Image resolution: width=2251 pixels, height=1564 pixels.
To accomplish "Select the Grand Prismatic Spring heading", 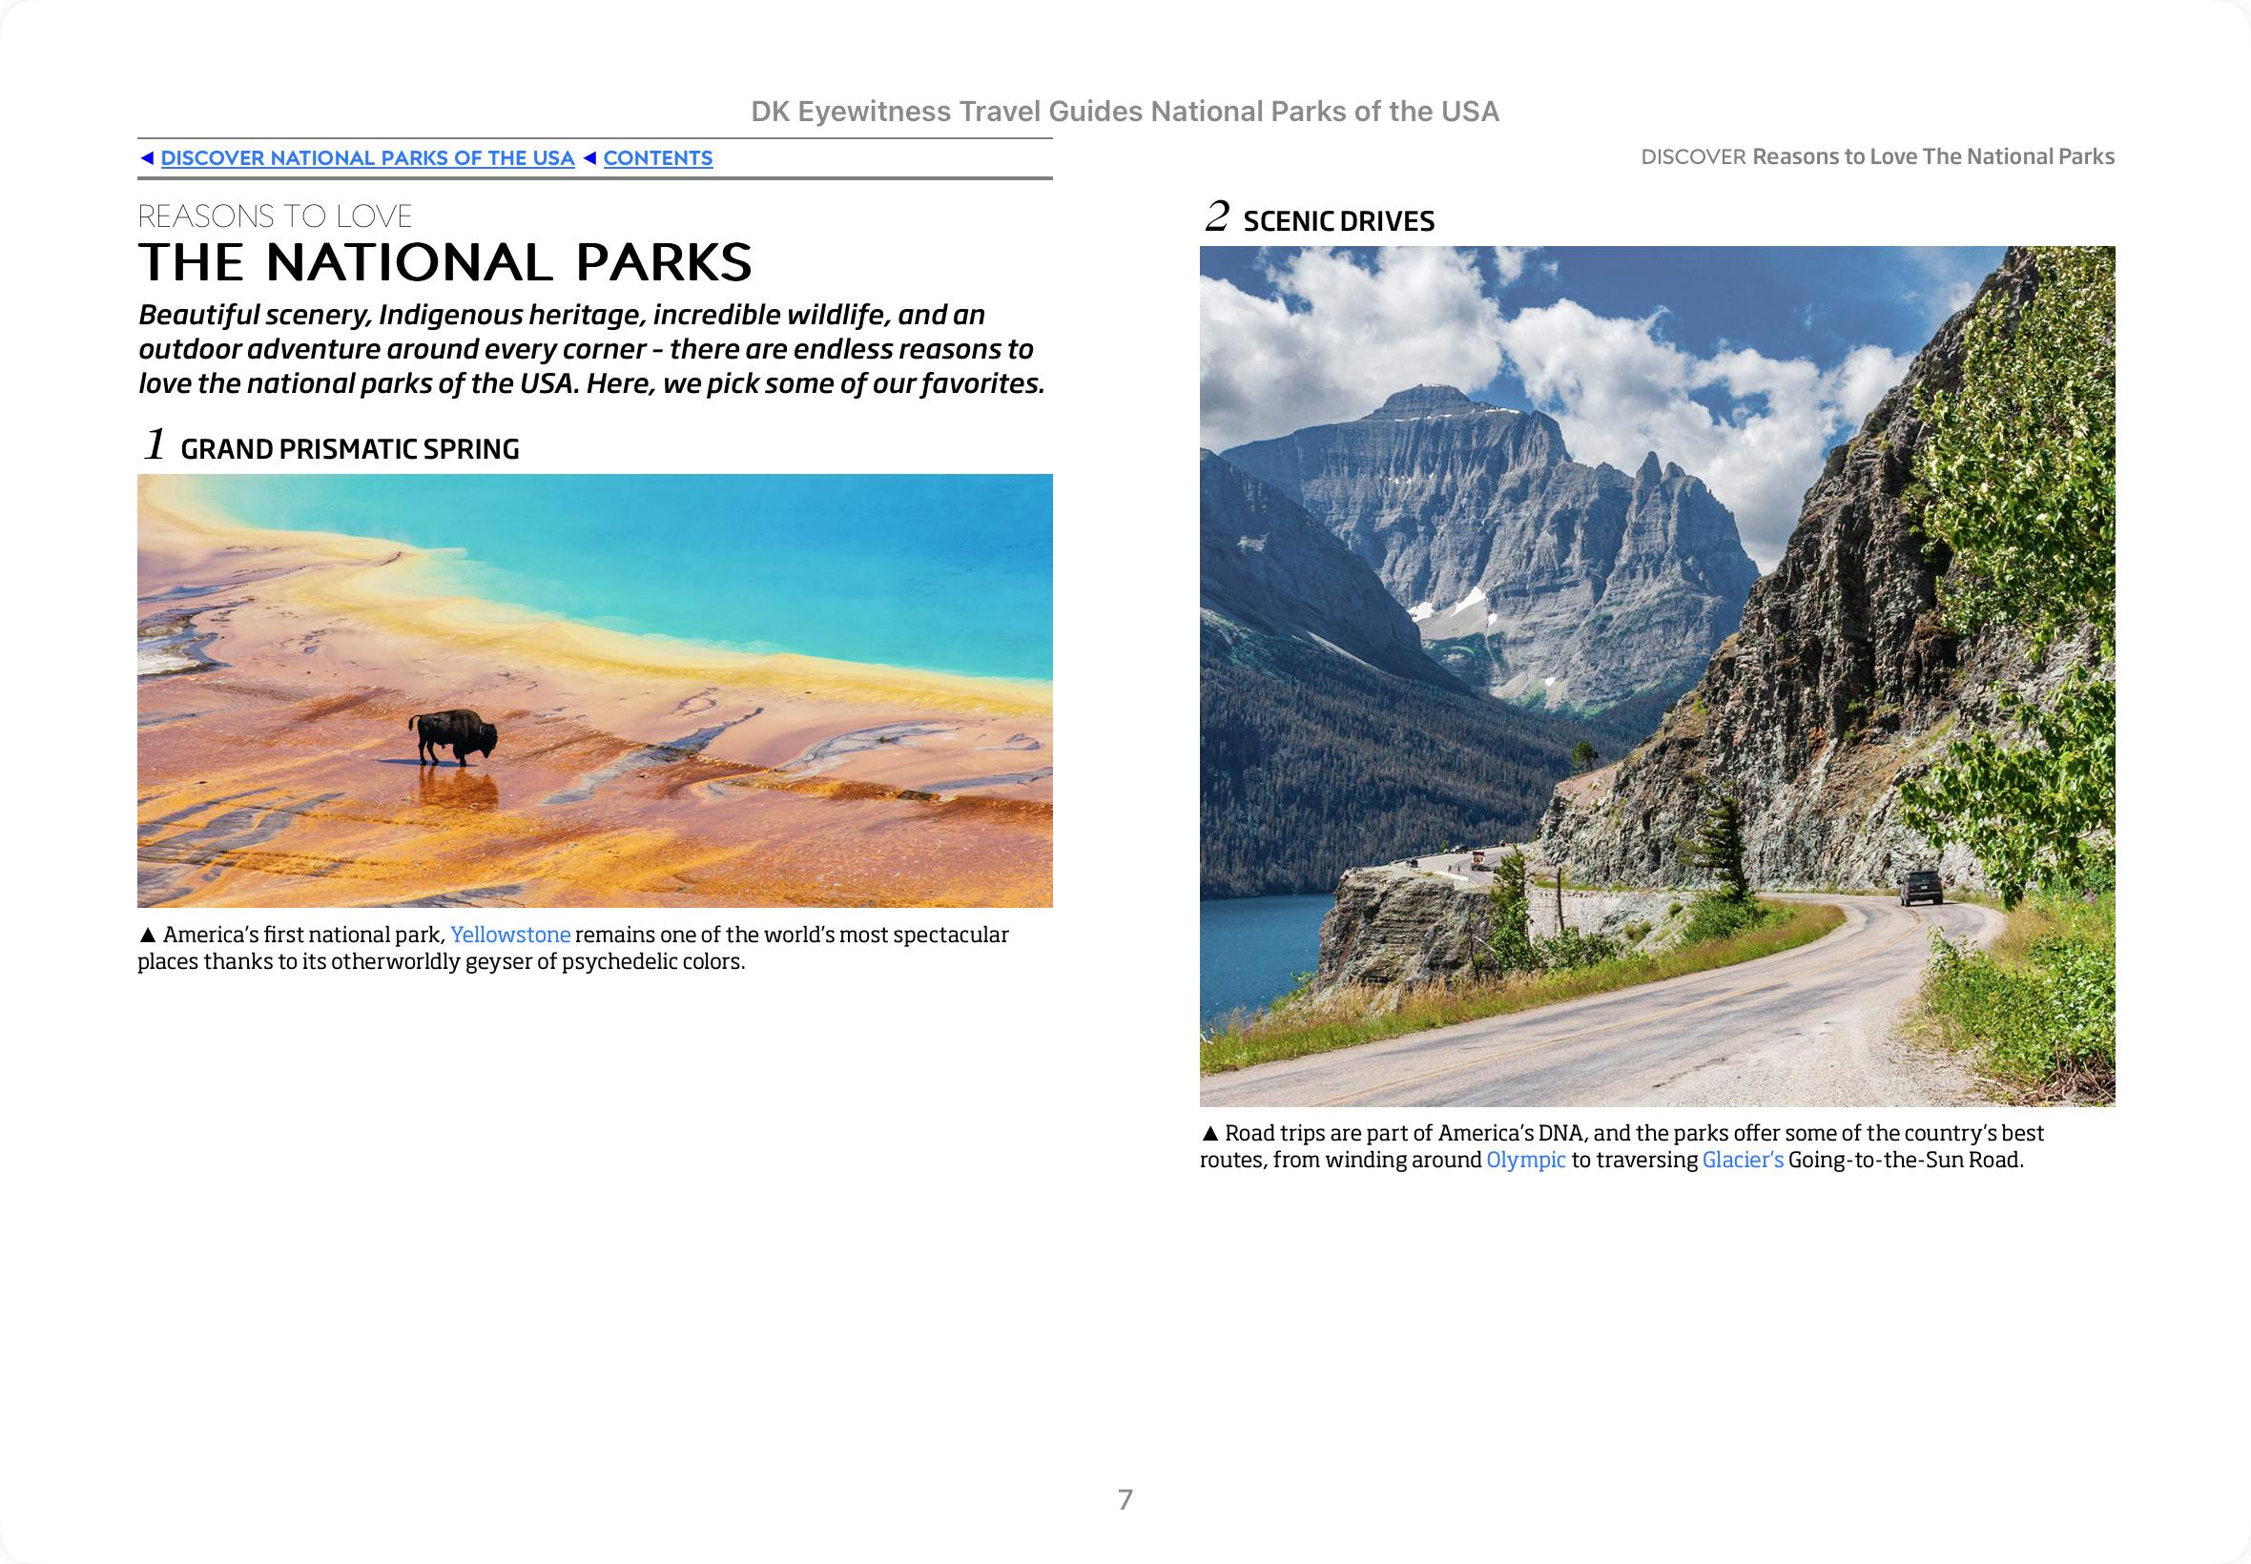I will (x=350, y=449).
